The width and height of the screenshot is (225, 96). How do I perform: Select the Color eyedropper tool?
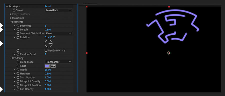pyautogui.click(x=53, y=66)
